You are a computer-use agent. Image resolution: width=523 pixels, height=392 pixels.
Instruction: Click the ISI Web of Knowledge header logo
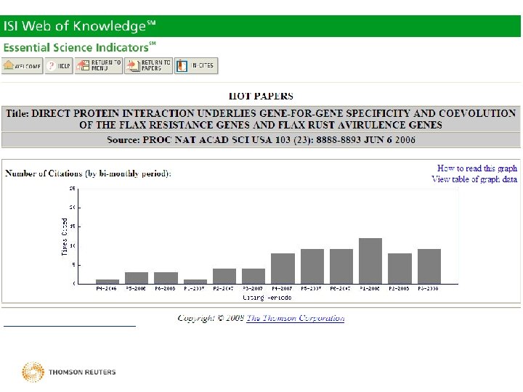[x=79, y=25]
